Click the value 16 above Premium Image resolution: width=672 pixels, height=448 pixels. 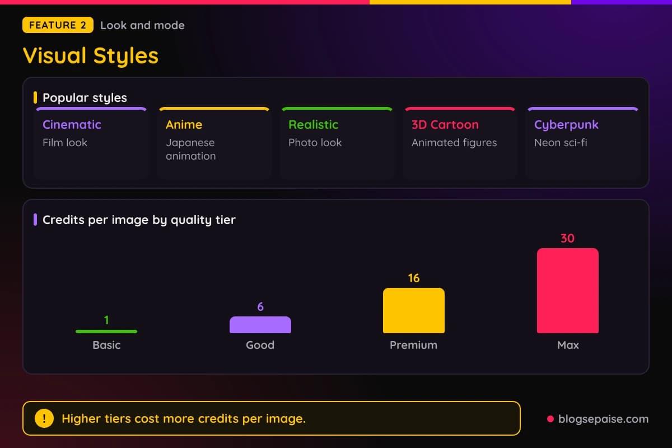[414, 278]
